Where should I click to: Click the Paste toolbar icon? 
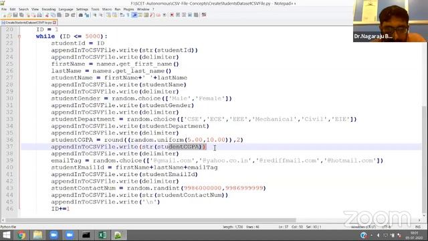[59, 15]
